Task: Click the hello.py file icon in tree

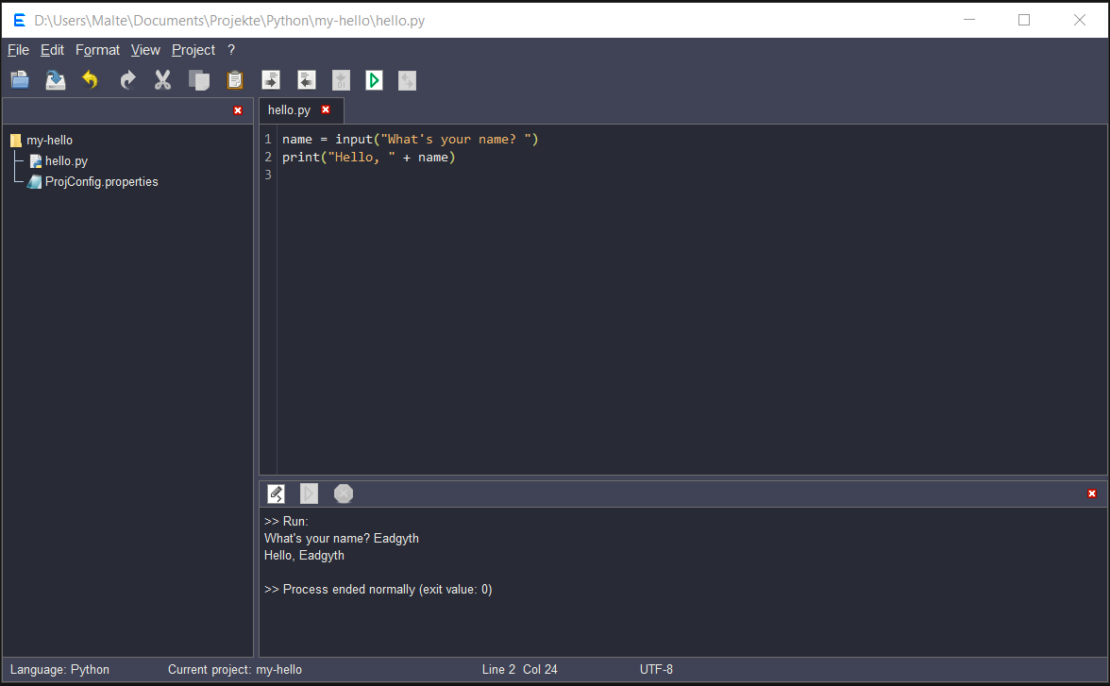Action: tap(36, 161)
